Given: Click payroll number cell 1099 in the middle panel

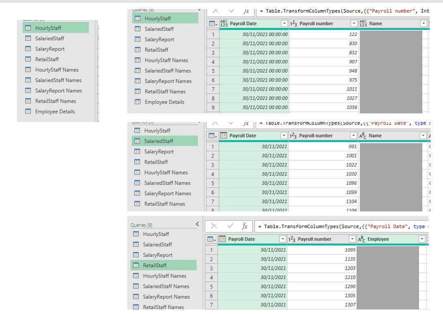Looking at the screenshot, I should 323,192.
